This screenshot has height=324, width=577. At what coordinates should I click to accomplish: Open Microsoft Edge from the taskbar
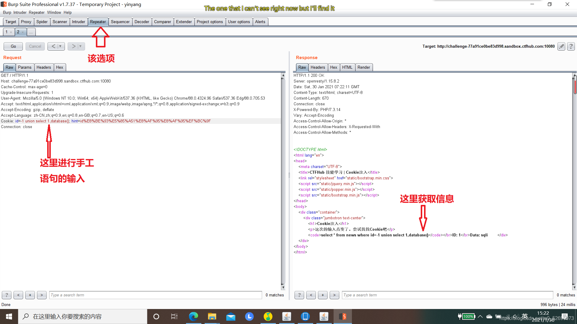coord(193,316)
